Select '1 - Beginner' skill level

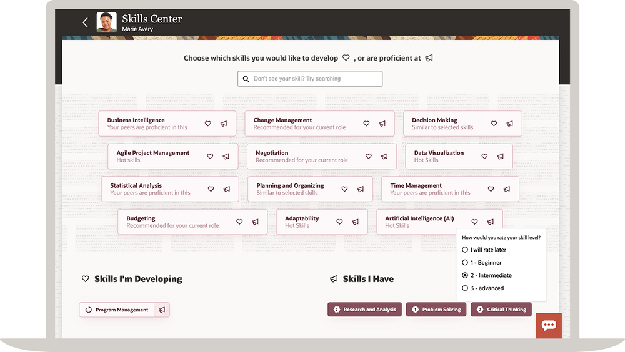tap(465, 263)
